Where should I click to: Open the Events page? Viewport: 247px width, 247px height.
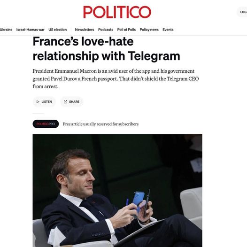168,30
